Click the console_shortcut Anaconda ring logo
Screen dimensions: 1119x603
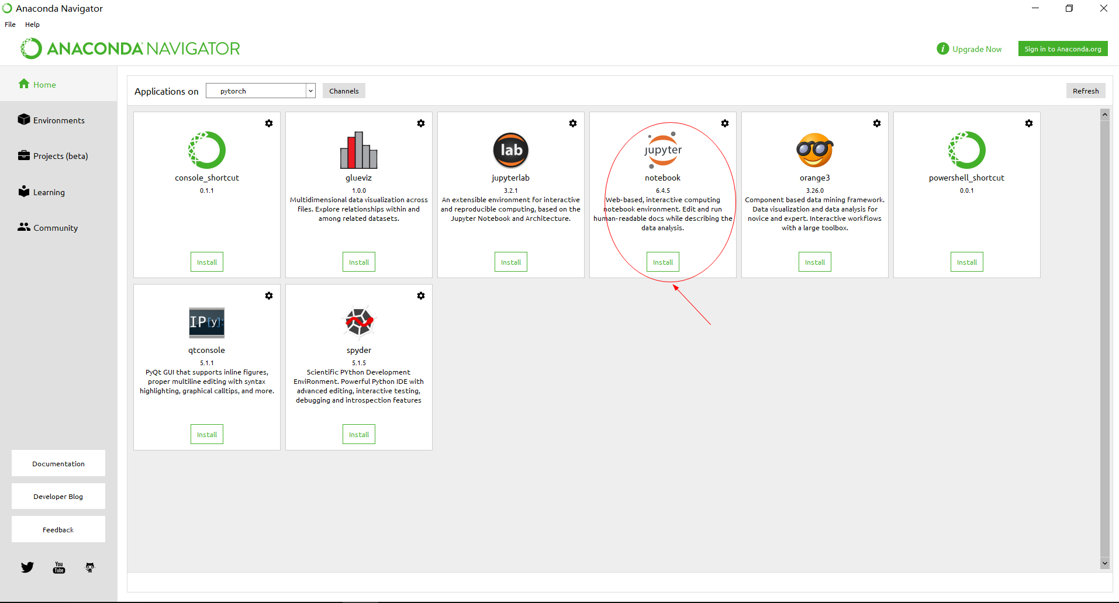(x=207, y=150)
